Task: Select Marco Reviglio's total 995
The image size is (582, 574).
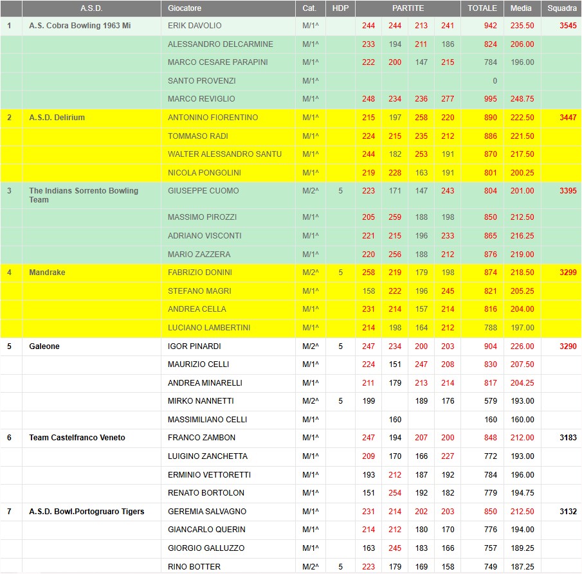Action: tap(490, 99)
